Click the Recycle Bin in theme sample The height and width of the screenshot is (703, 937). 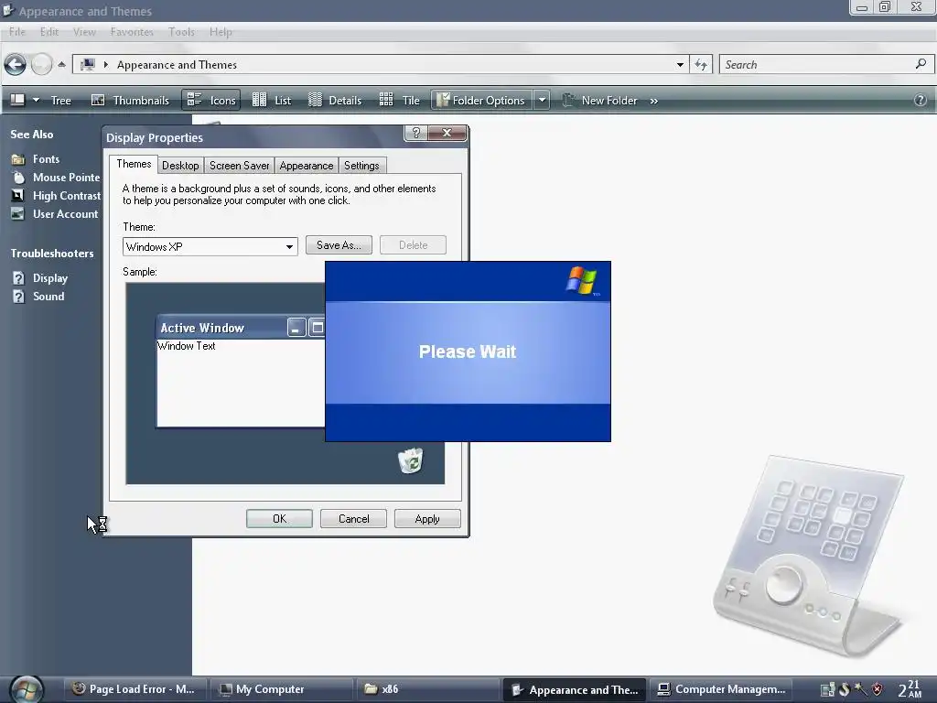click(x=411, y=461)
